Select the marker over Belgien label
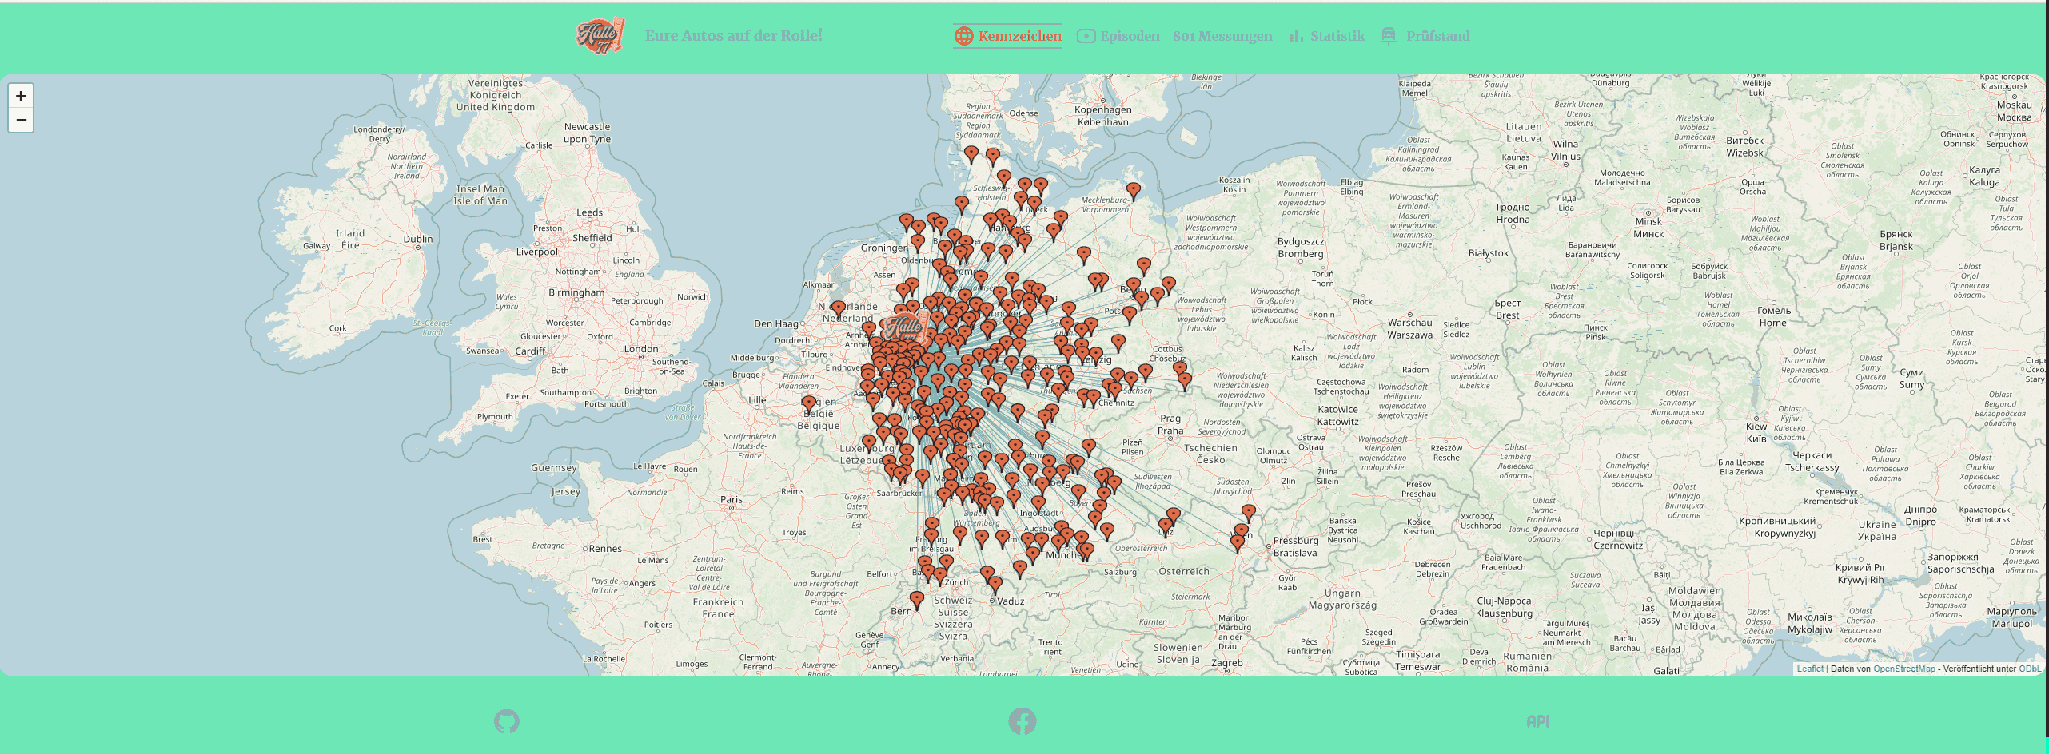 click(809, 404)
